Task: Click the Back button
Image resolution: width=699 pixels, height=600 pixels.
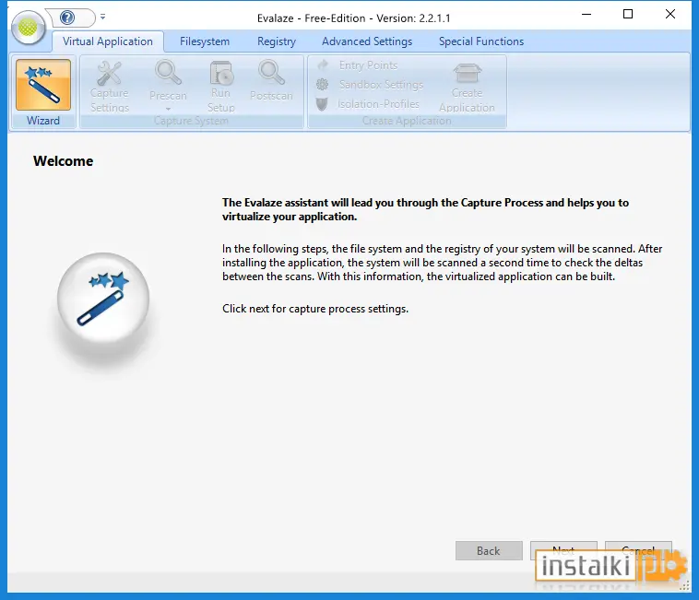Action: pyautogui.click(x=489, y=550)
